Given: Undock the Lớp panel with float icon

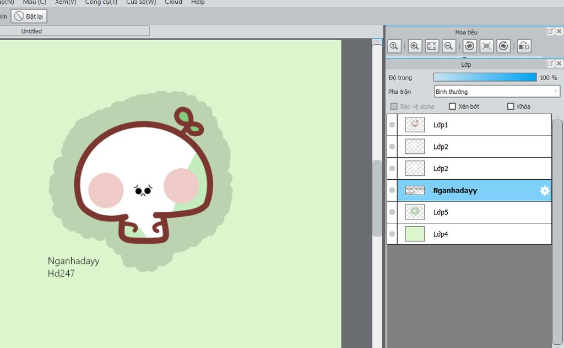Looking at the screenshot, I should 550,65.
